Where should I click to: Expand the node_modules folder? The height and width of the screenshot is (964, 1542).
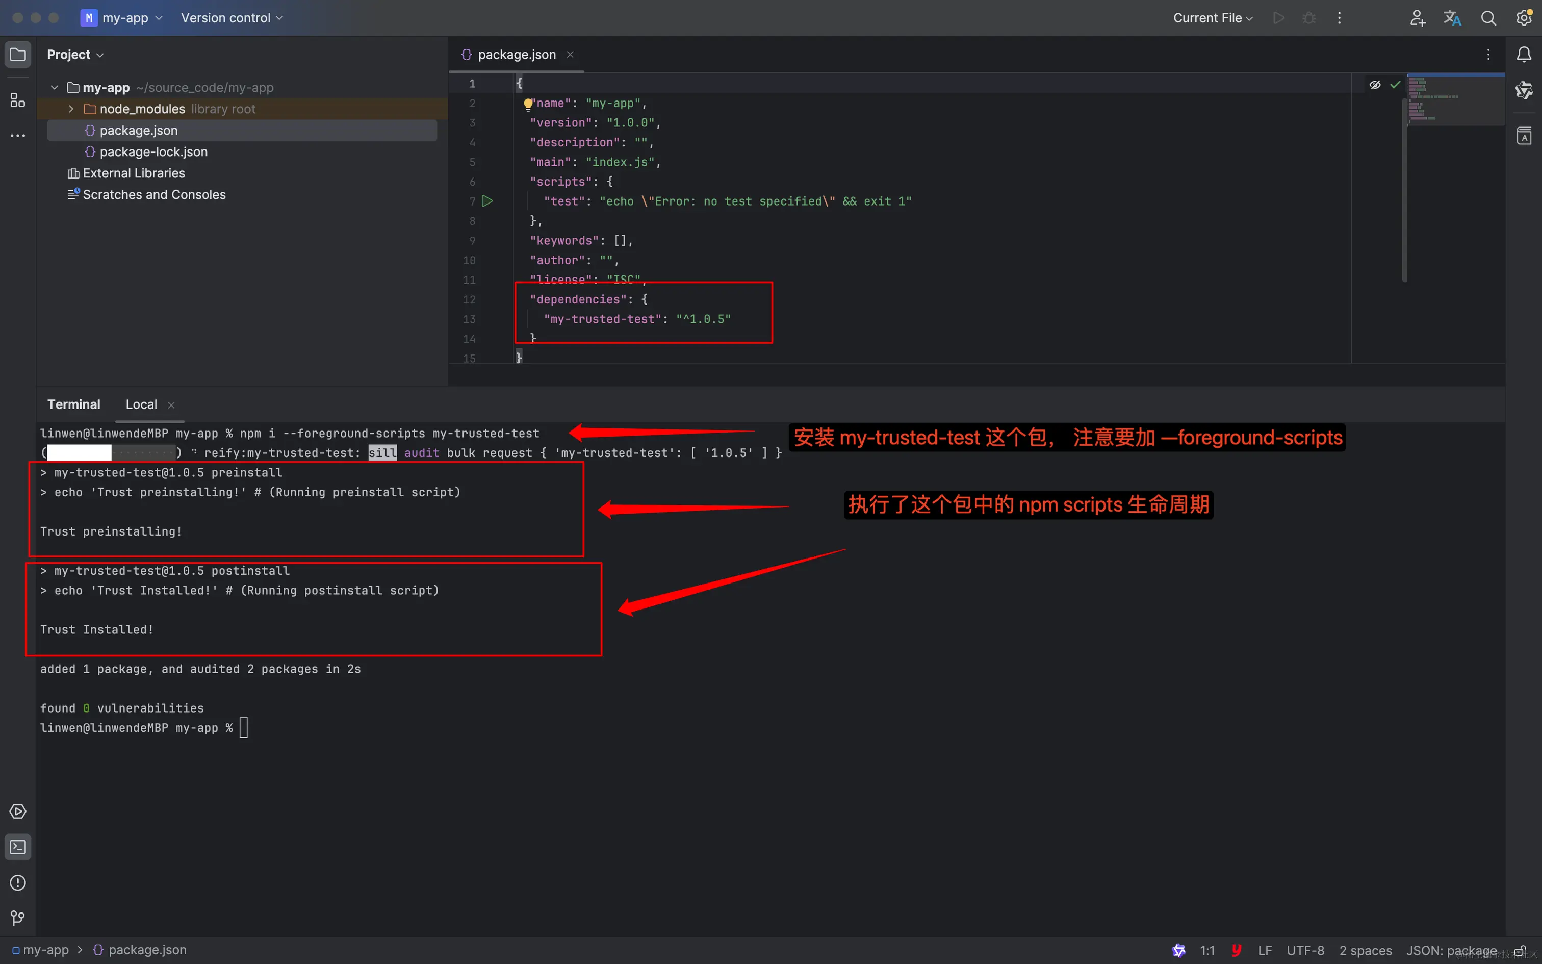pyautogui.click(x=71, y=109)
